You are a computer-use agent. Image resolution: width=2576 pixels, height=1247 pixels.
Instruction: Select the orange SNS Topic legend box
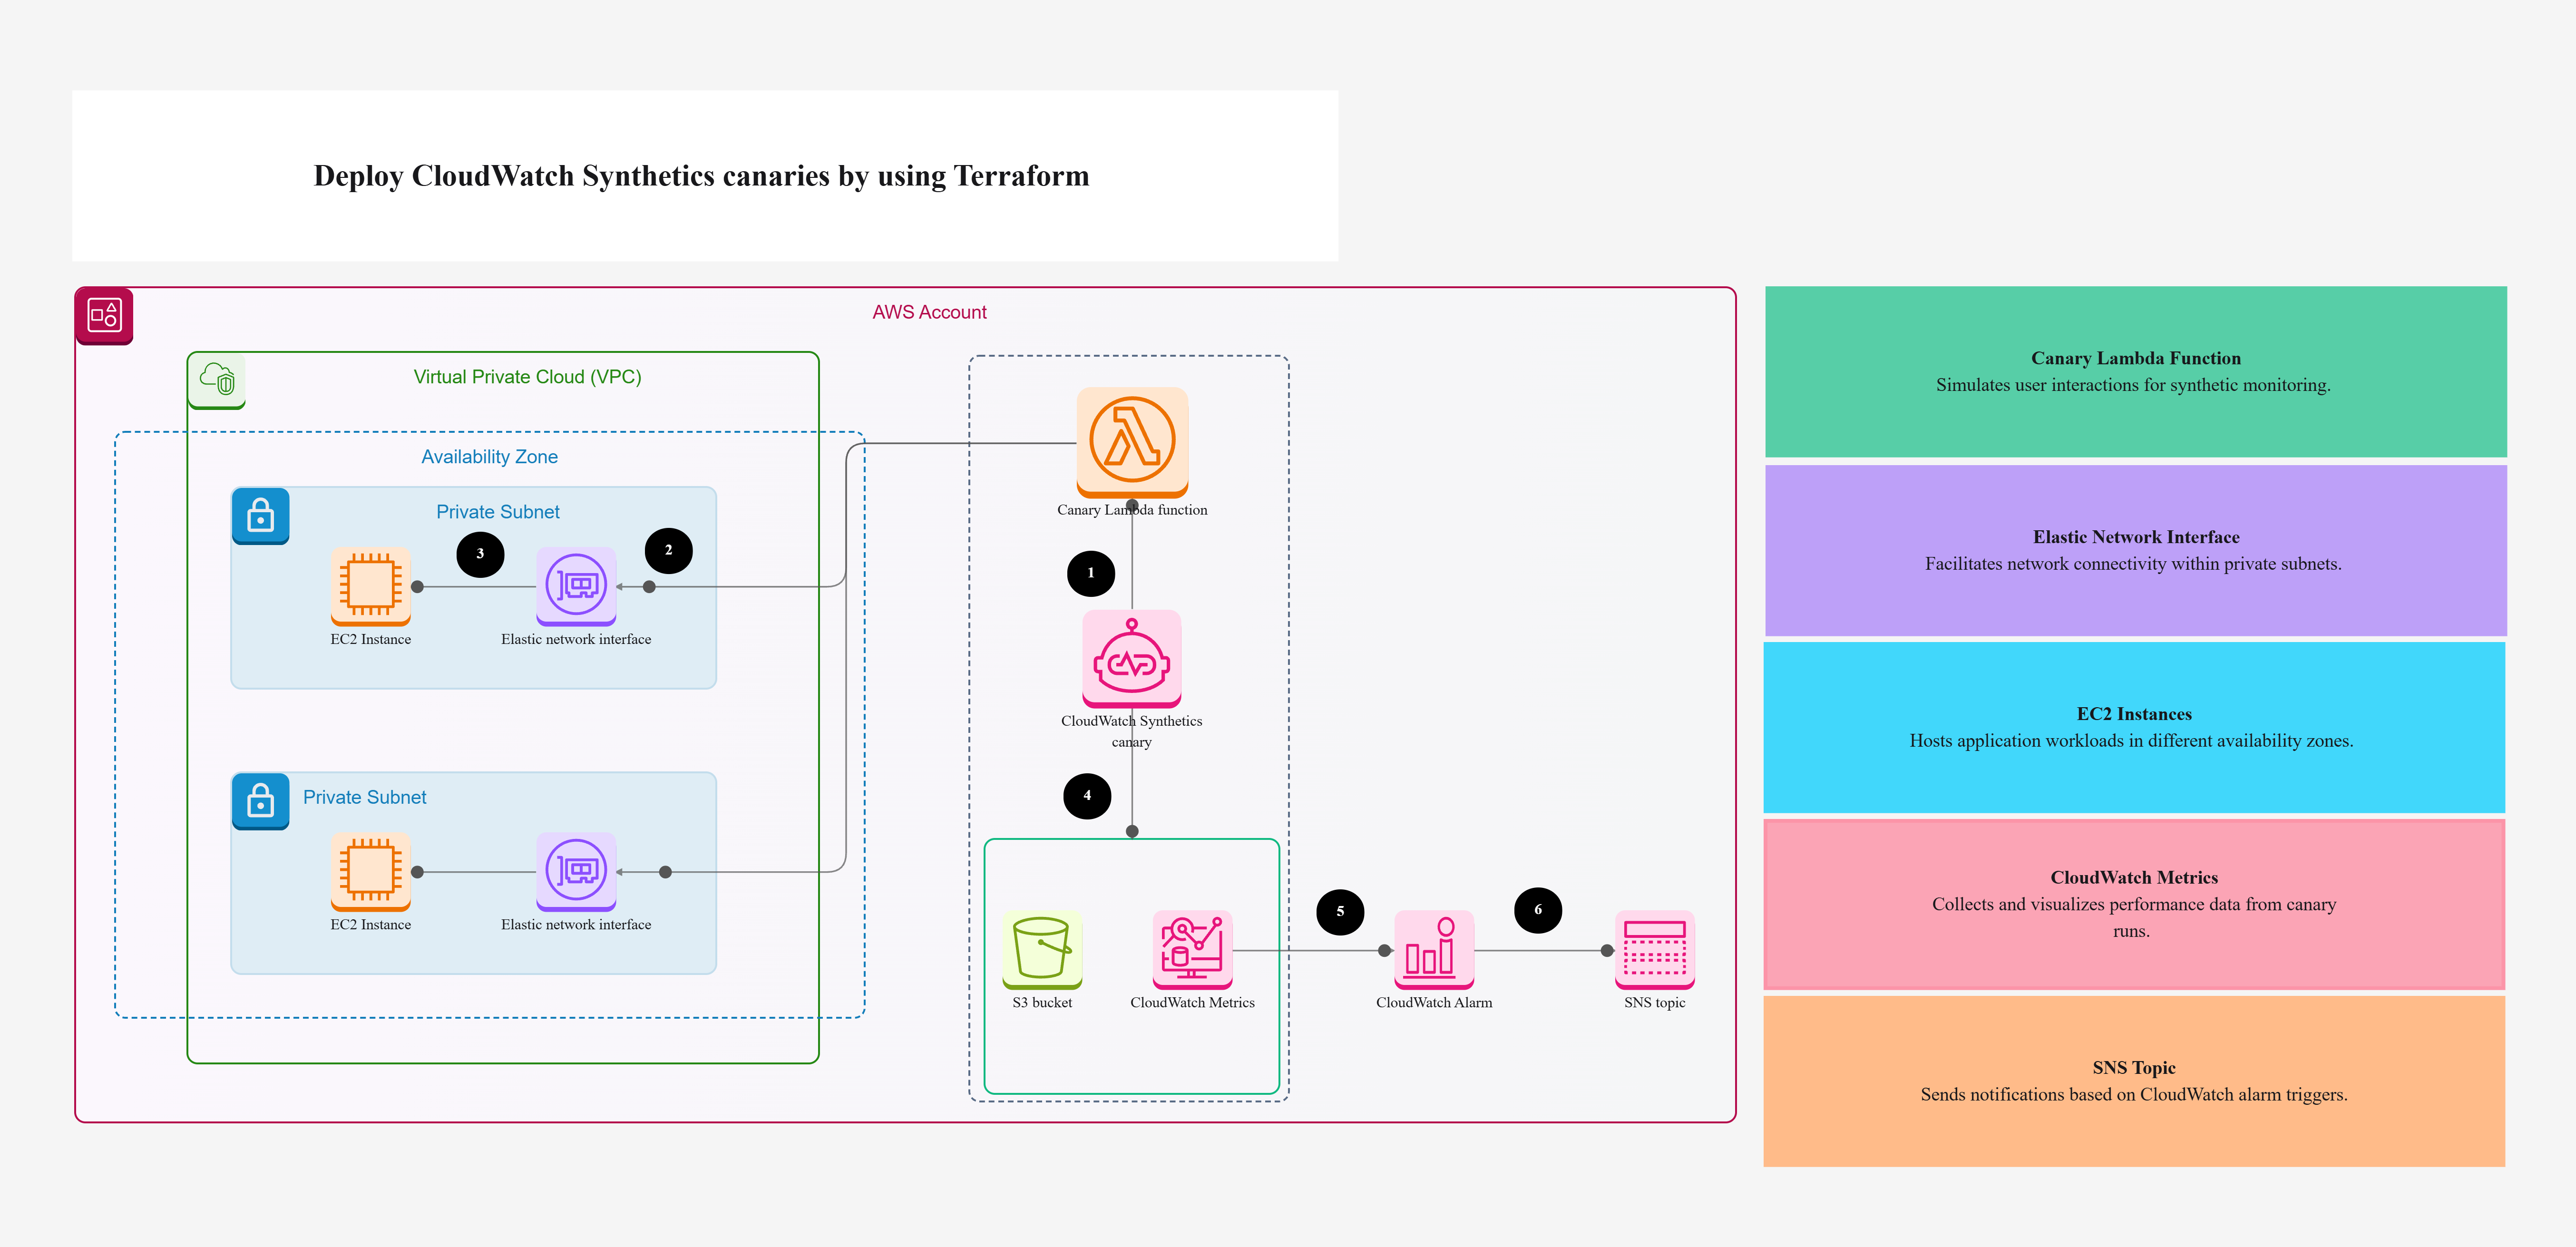coord(2134,1081)
